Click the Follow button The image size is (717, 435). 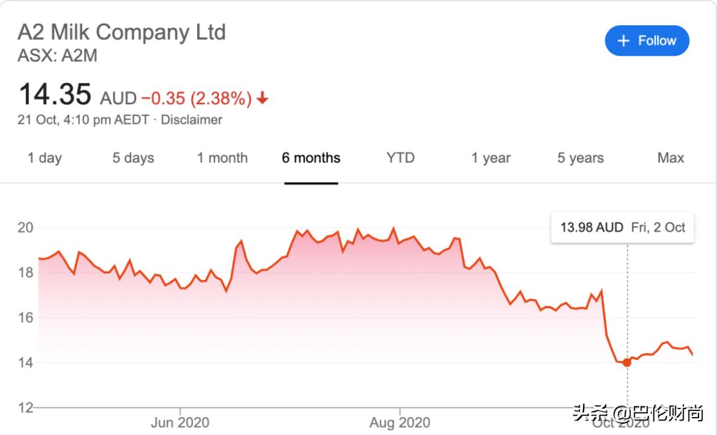click(x=647, y=41)
